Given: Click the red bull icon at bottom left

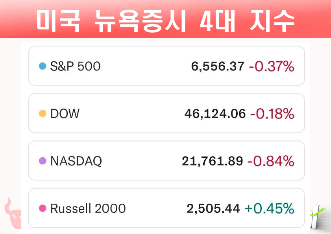Looking at the screenshot, I should point(13,214).
